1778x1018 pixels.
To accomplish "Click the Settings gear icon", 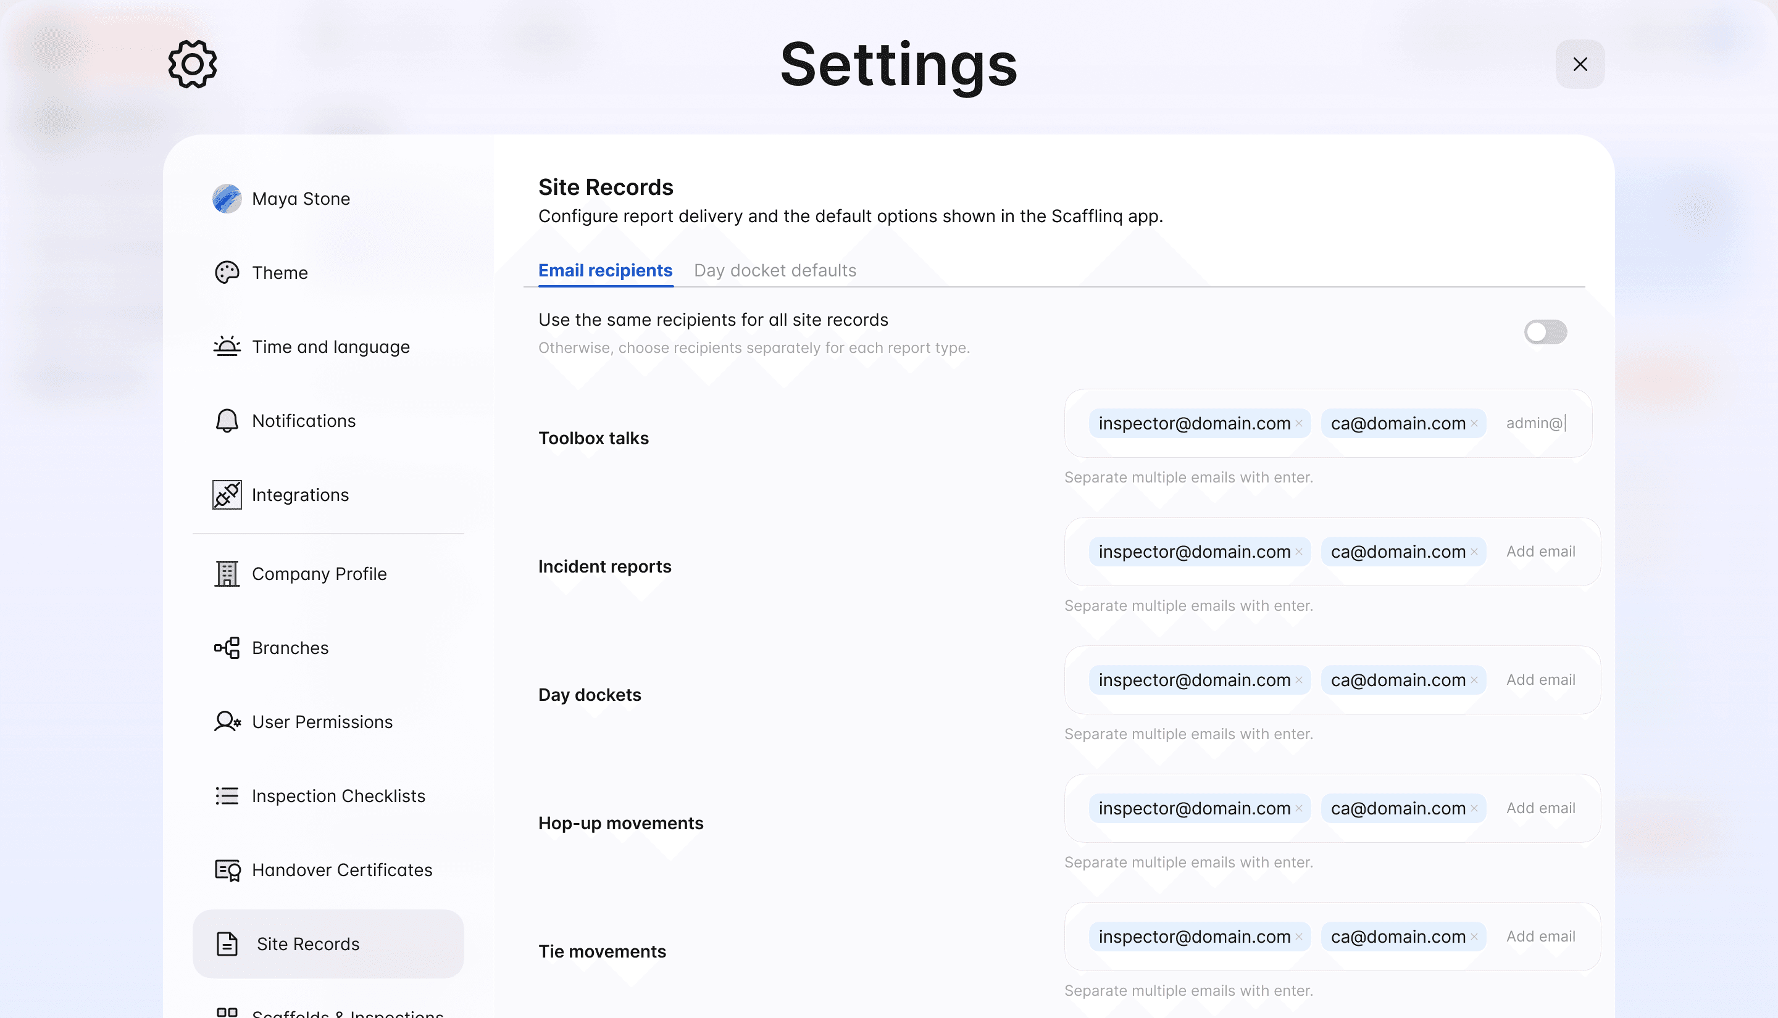I will point(193,64).
